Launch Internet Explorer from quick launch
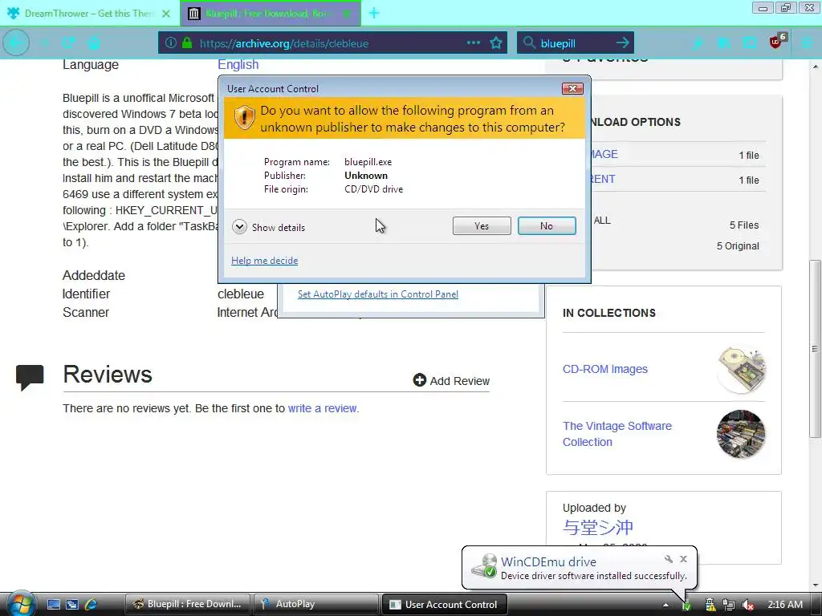 point(90,604)
